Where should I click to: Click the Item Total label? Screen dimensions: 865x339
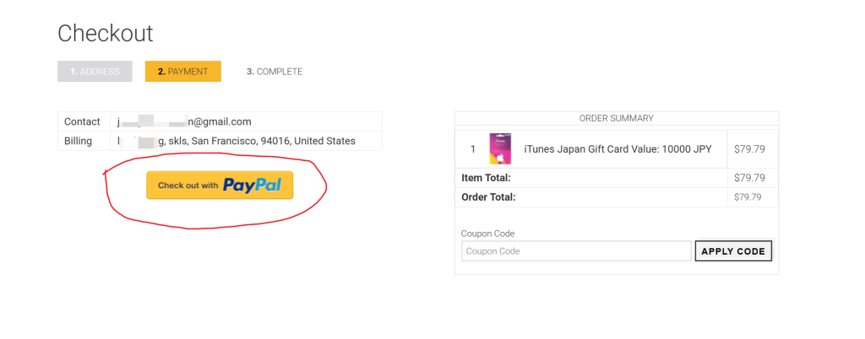click(486, 178)
